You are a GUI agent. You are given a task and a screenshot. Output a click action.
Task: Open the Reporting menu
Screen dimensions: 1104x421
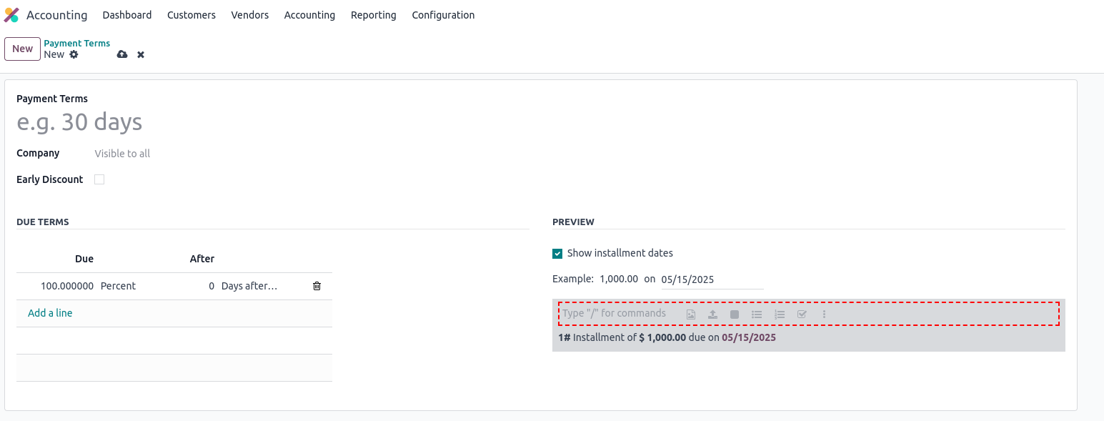coord(373,15)
